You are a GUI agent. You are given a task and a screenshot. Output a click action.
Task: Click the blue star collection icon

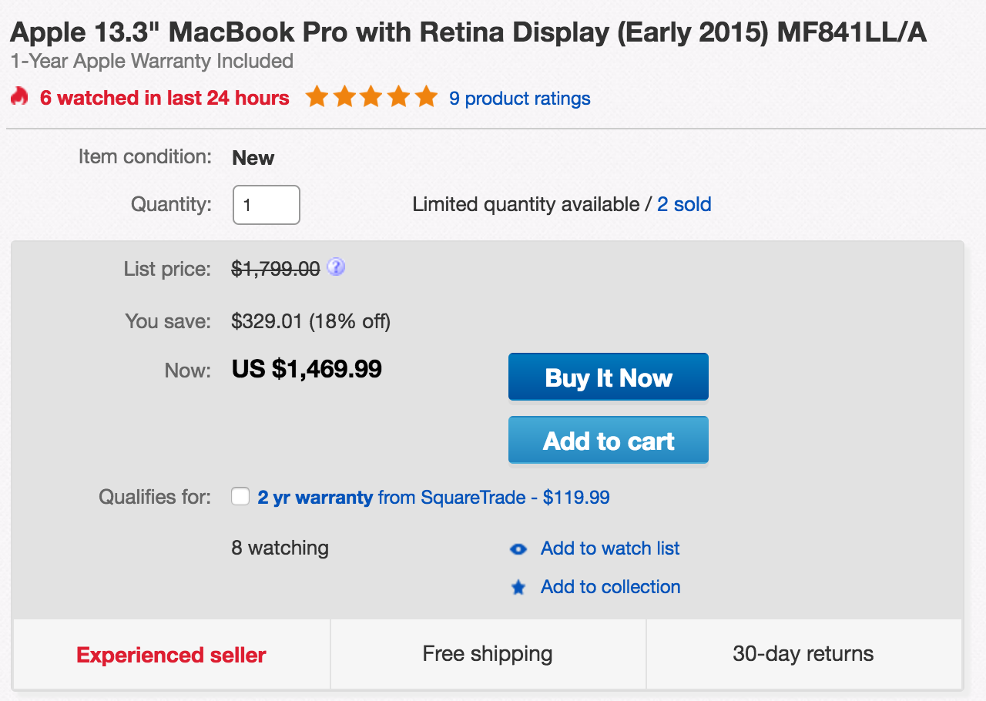518,588
